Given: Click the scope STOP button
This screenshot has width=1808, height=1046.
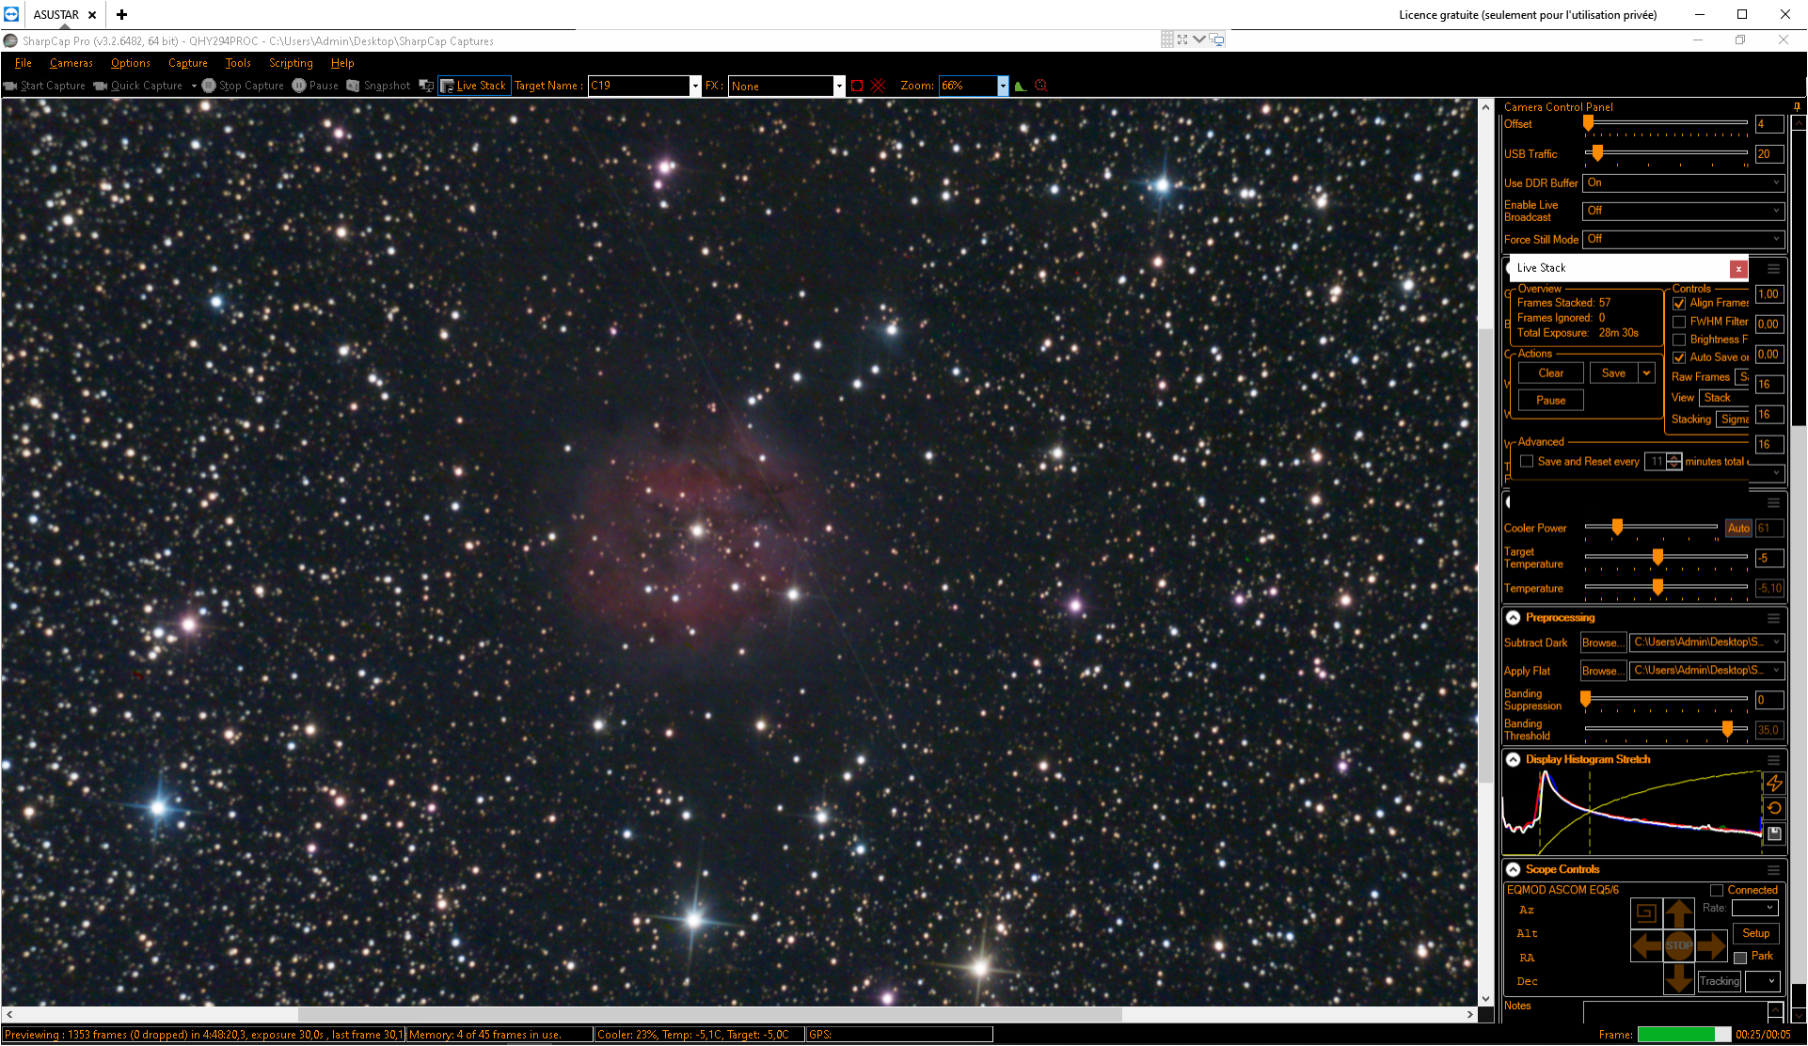Looking at the screenshot, I should [1679, 945].
